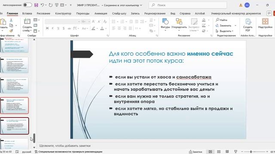Toggle the Заметки notes pane in status bar
275x154 pixels.
pos(196,152)
